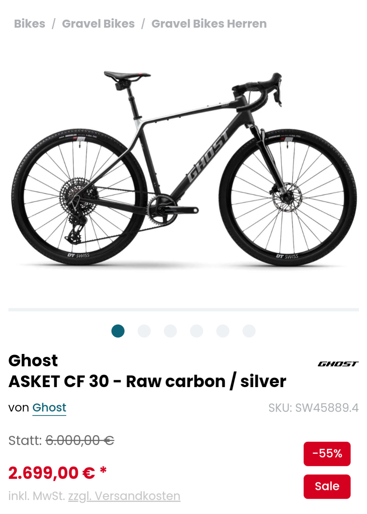
Task: Click the 2.699,00 € sale price
Action: click(x=52, y=473)
